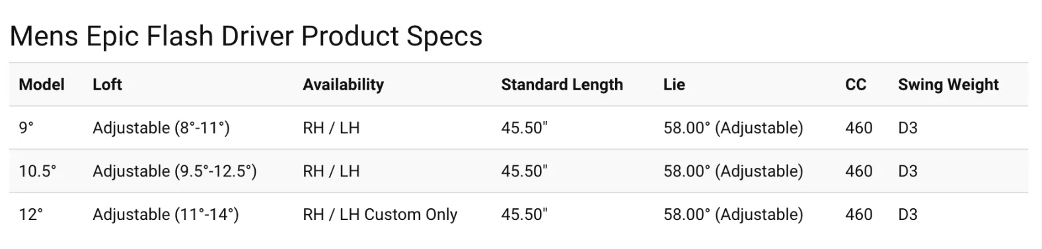This screenshot has height=249, width=1042.
Task: Click the Adjustable (9.5°-12.5°) loft cell
Action: click(x=174, y=171)
